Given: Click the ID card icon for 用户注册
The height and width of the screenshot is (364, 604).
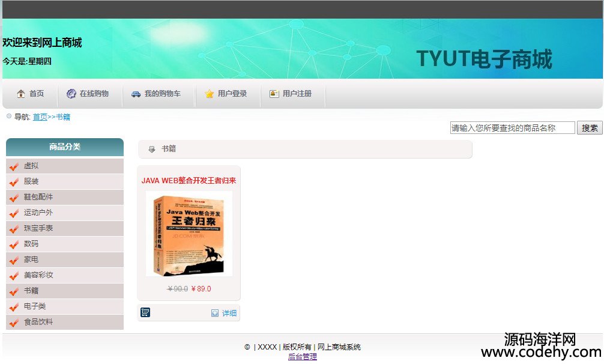Looking at the screenshot, I should pos(274,94).
